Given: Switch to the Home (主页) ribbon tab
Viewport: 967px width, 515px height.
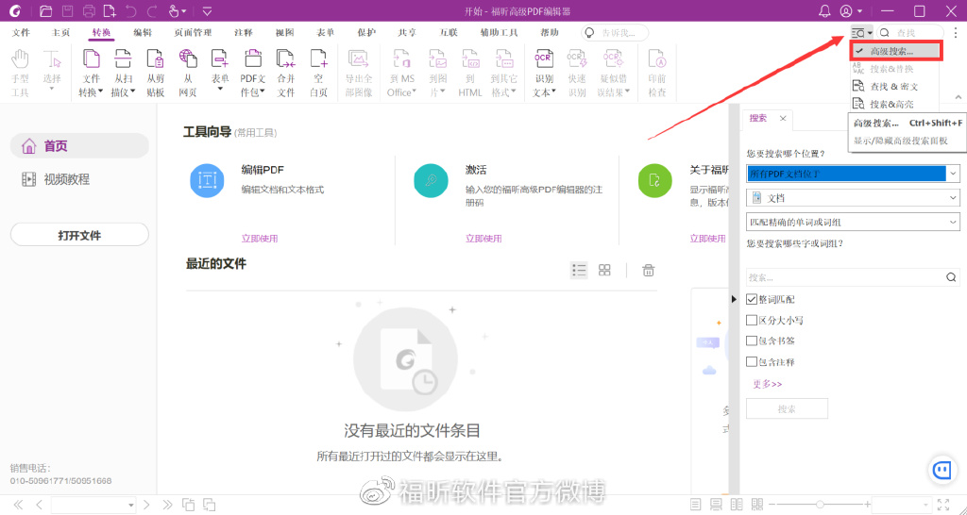Looking at the screenshot, I should [60, 33].
